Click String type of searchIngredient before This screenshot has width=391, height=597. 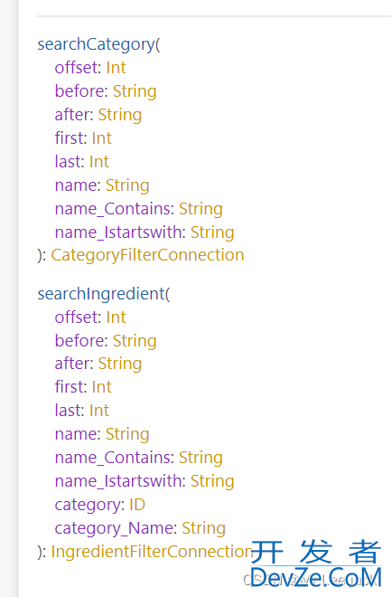pyautogui.click(x=135, y=341)
